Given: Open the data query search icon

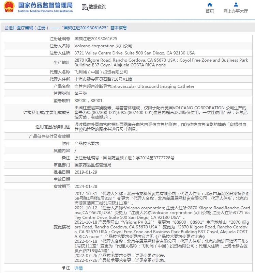Looking at the screenshot, I should pyautogui.click(x=85, y=7).
